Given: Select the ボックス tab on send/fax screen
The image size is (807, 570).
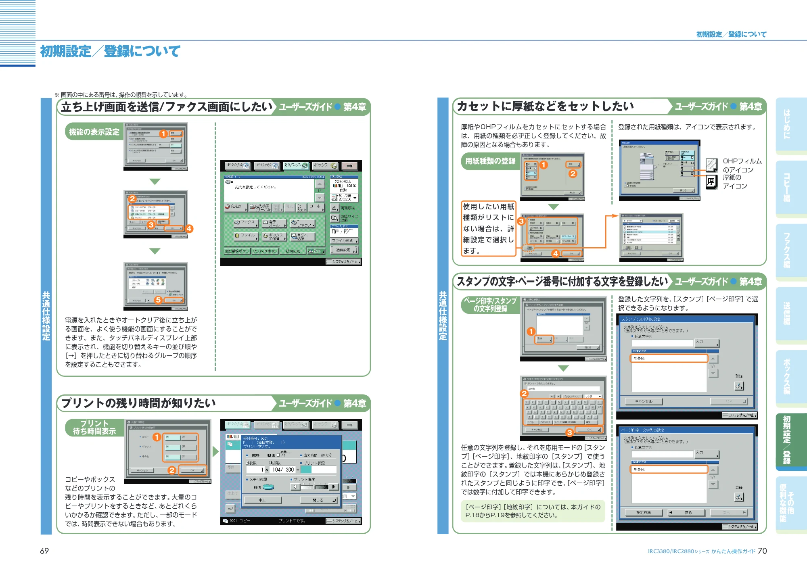Looking at the screenshot, I should click(x=326, y=165).
